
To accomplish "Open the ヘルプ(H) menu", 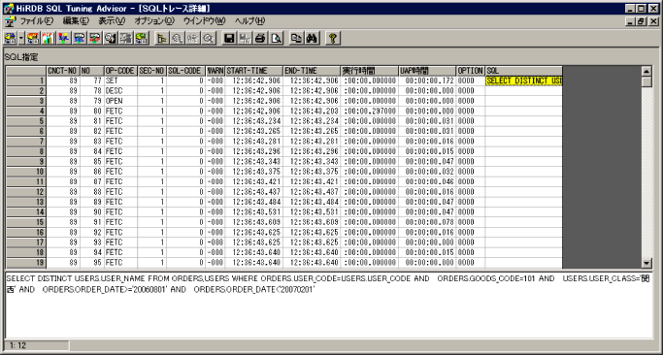I will [x=249, y=20].
